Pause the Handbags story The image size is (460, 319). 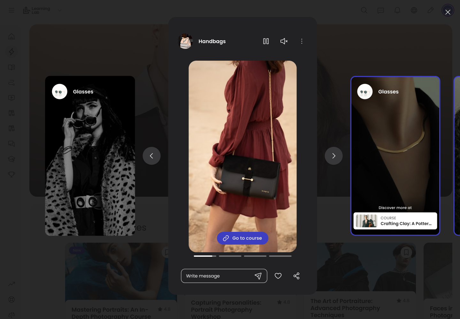pyautogui.click(x=266, y=41)
